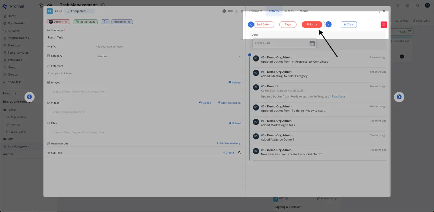Open Organization board in sidebar
The width and height of the screenshot is (434, 212).
[x=16, y=117]
